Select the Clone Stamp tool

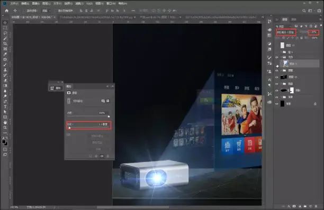click(5, 70)
